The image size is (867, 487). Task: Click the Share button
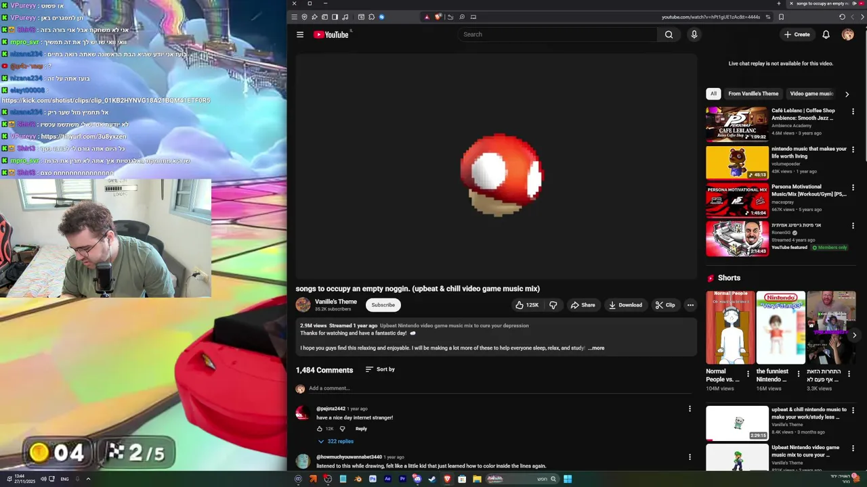(583, 305)
